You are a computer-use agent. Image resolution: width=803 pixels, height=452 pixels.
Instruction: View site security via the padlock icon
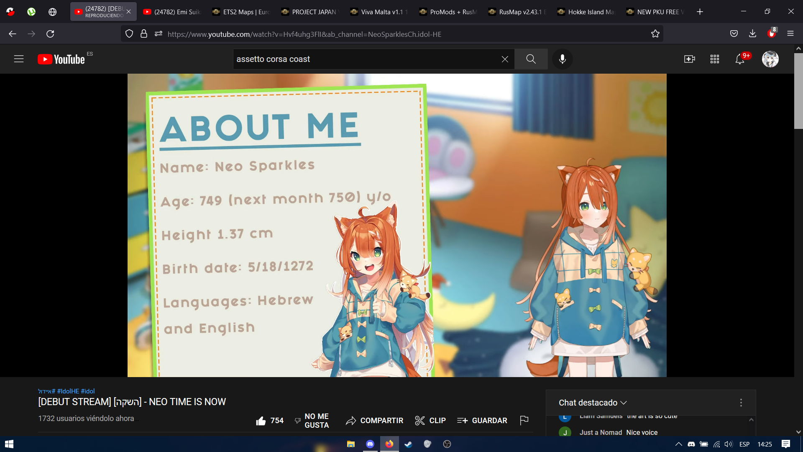coord(144,34)
